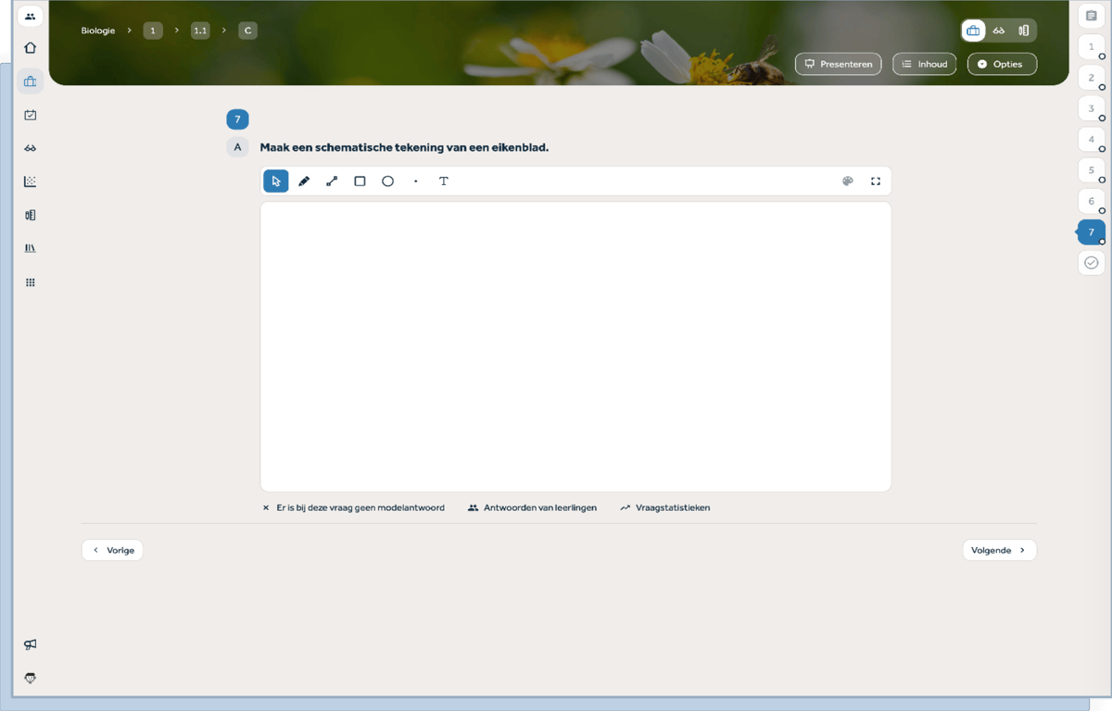
Task: Choose the rectangle shape tool
Action: [x=360, y=181]
